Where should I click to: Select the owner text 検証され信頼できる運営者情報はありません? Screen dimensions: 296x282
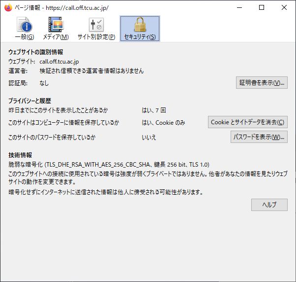tap(91, 71)
